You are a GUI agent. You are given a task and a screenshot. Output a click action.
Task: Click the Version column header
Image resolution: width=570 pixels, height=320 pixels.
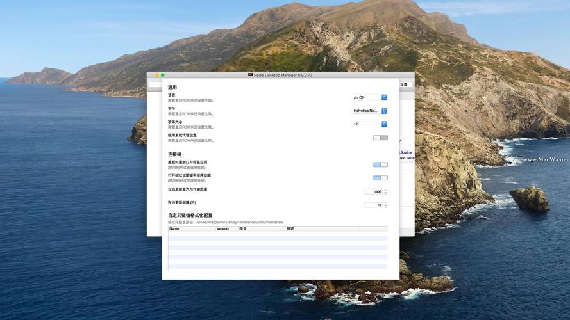[x=226, y=228]
